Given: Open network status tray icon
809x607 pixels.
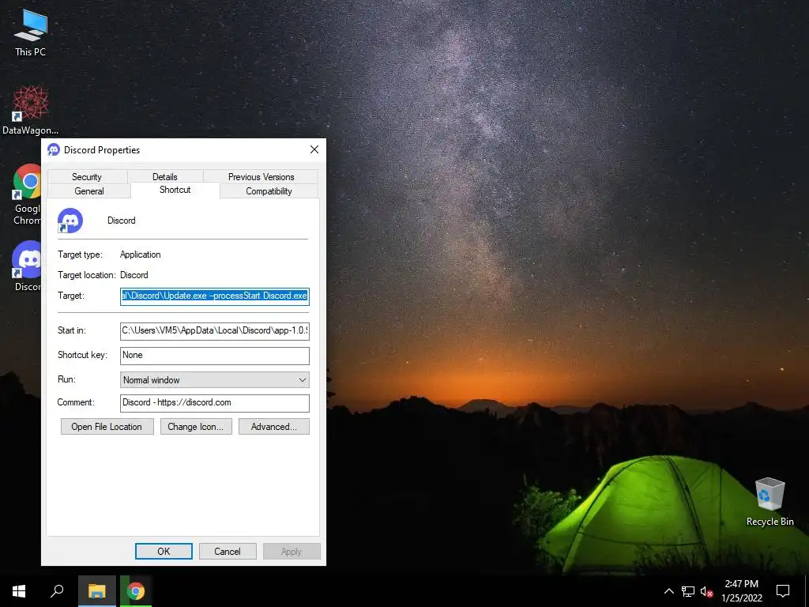Looking at the screenshot, I should [688, 591].
